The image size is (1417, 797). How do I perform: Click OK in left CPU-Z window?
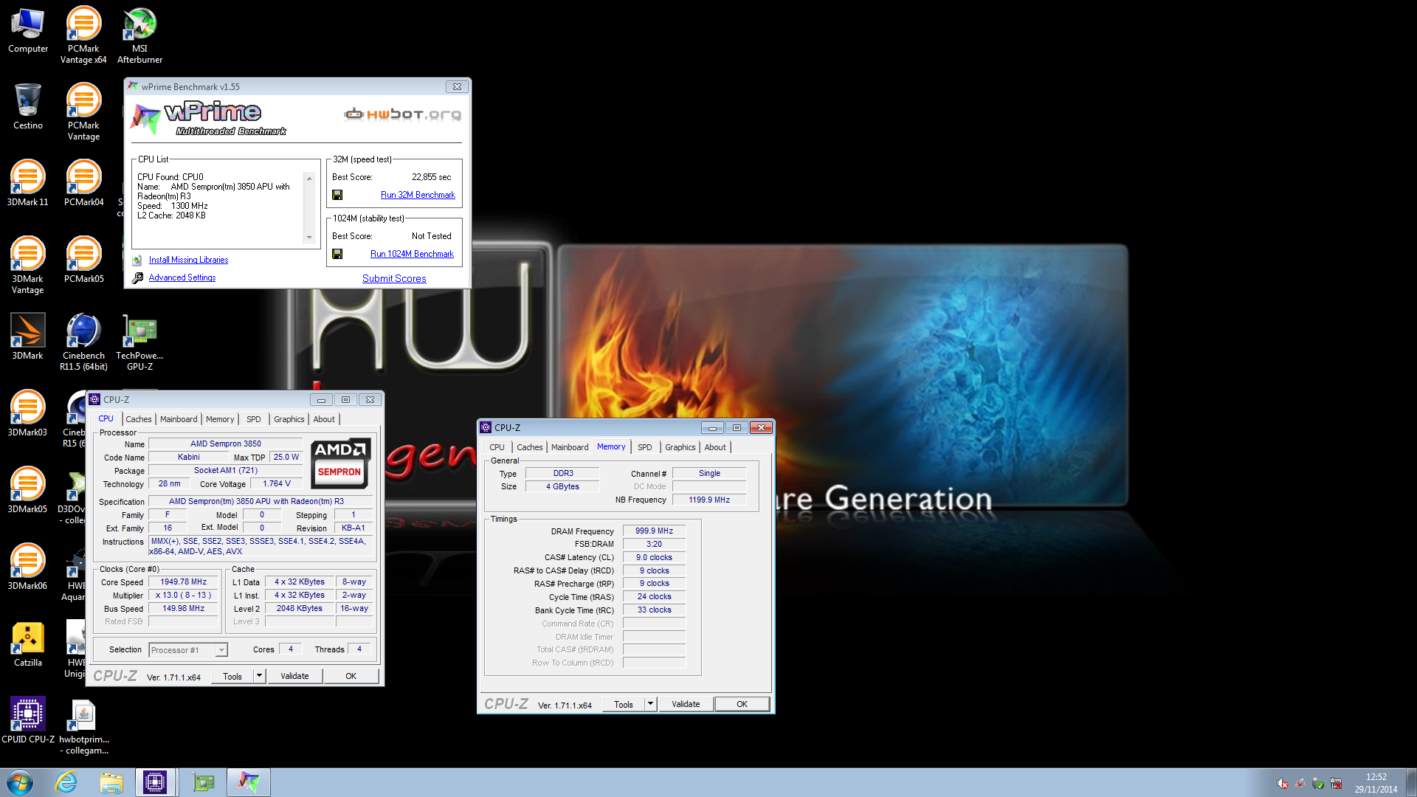351,676
